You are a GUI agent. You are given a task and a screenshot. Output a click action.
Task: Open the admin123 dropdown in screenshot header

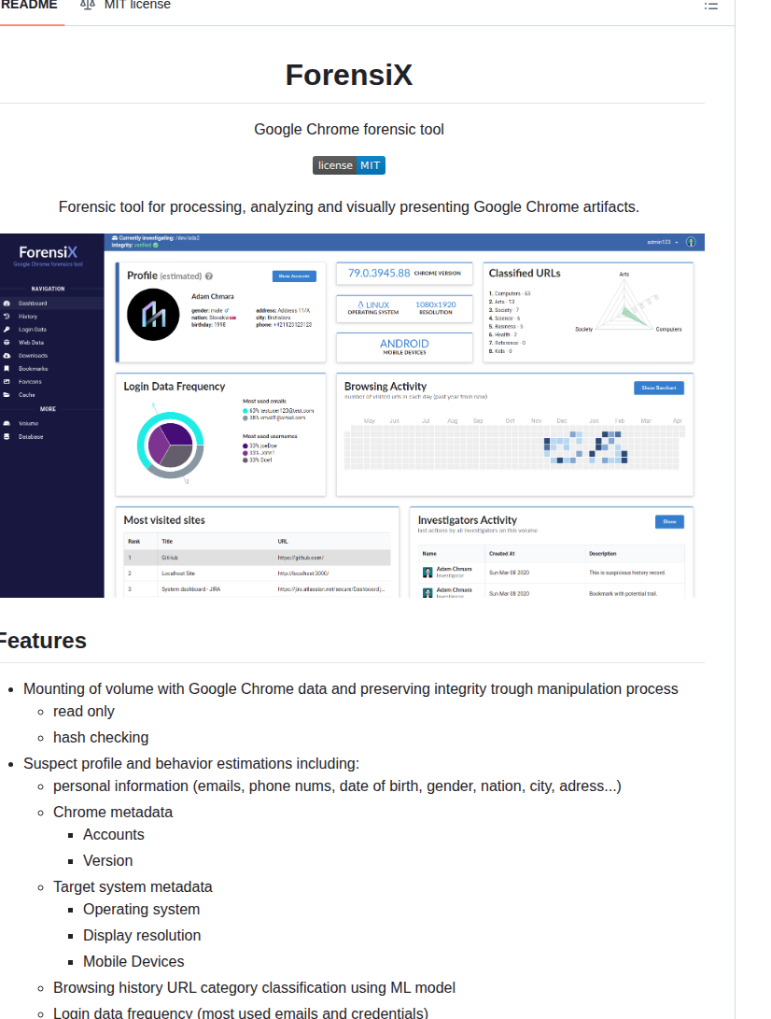663,242
